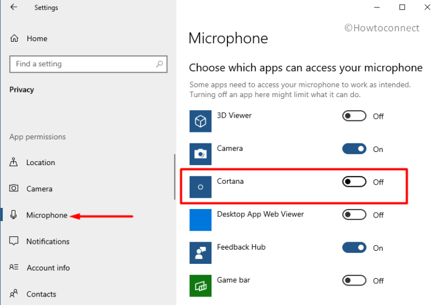Select the Camera sidebar icon
This screenshot has height=305, width=439.
[x=14, y=188]
